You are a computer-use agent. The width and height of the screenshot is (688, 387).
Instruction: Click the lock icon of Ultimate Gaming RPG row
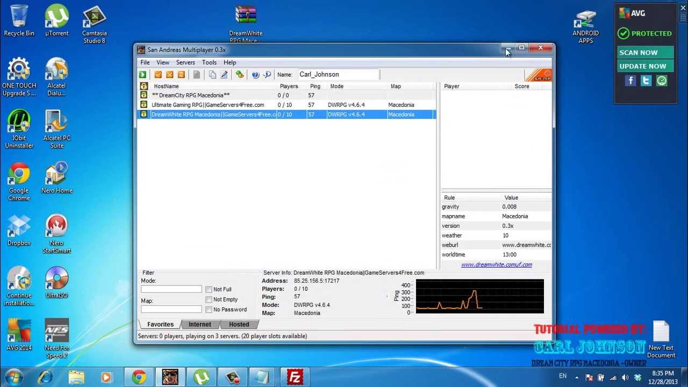coord(144,105)
